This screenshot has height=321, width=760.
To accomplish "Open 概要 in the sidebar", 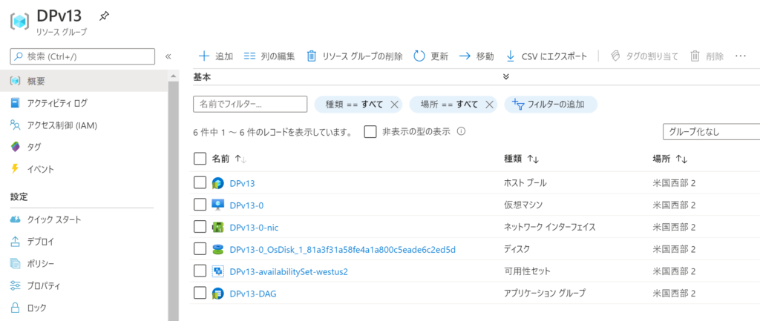I will pyautogui.click(x=85, y=81).
